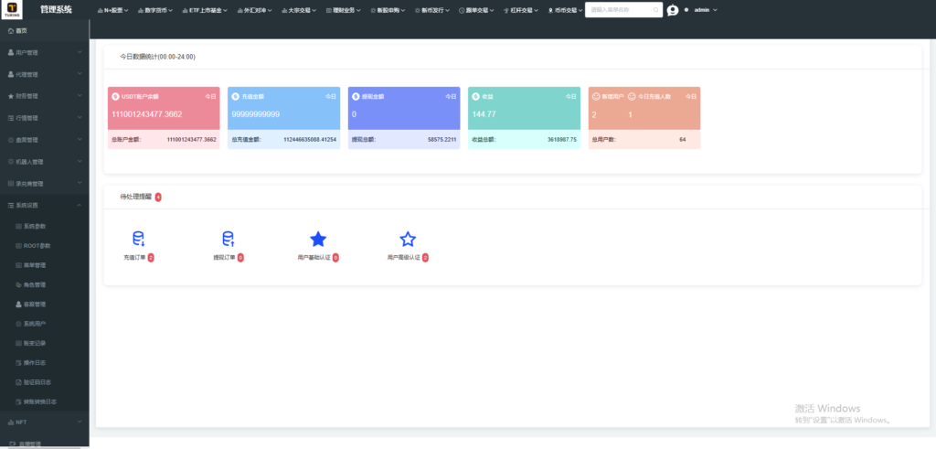Open the 新币发行 top menu
Image resolution: width=936 pixels, height=449 pixels.
pos(432,10)
